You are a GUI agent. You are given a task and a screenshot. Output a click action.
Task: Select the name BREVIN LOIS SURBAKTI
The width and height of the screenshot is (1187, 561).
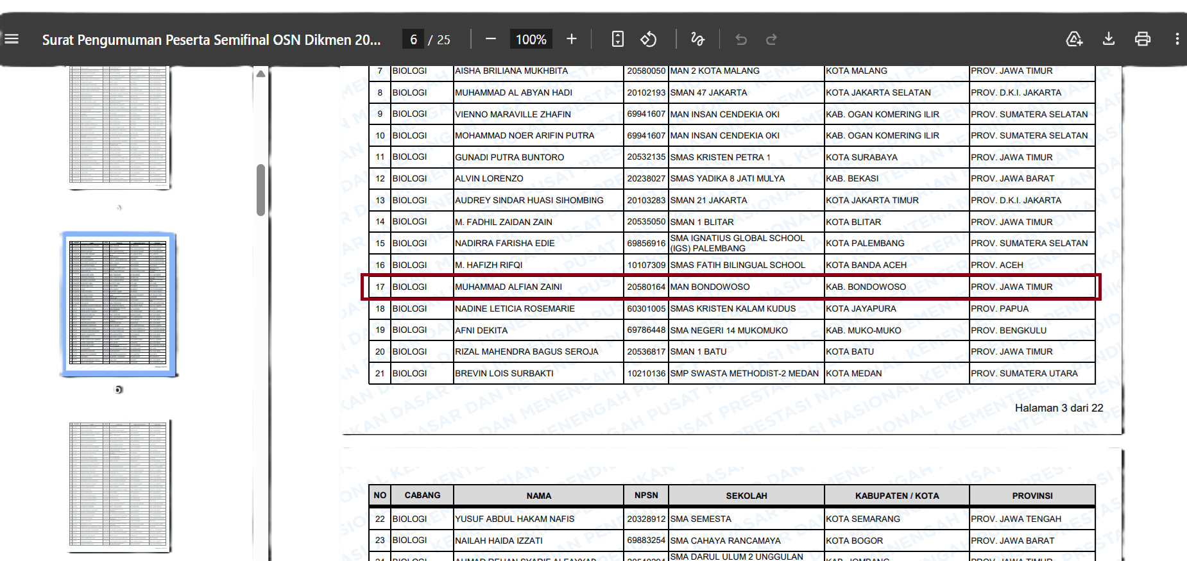tap(504, 374)
